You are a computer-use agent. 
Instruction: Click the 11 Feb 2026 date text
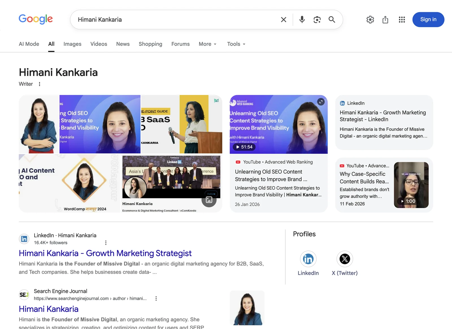(352, 204)
